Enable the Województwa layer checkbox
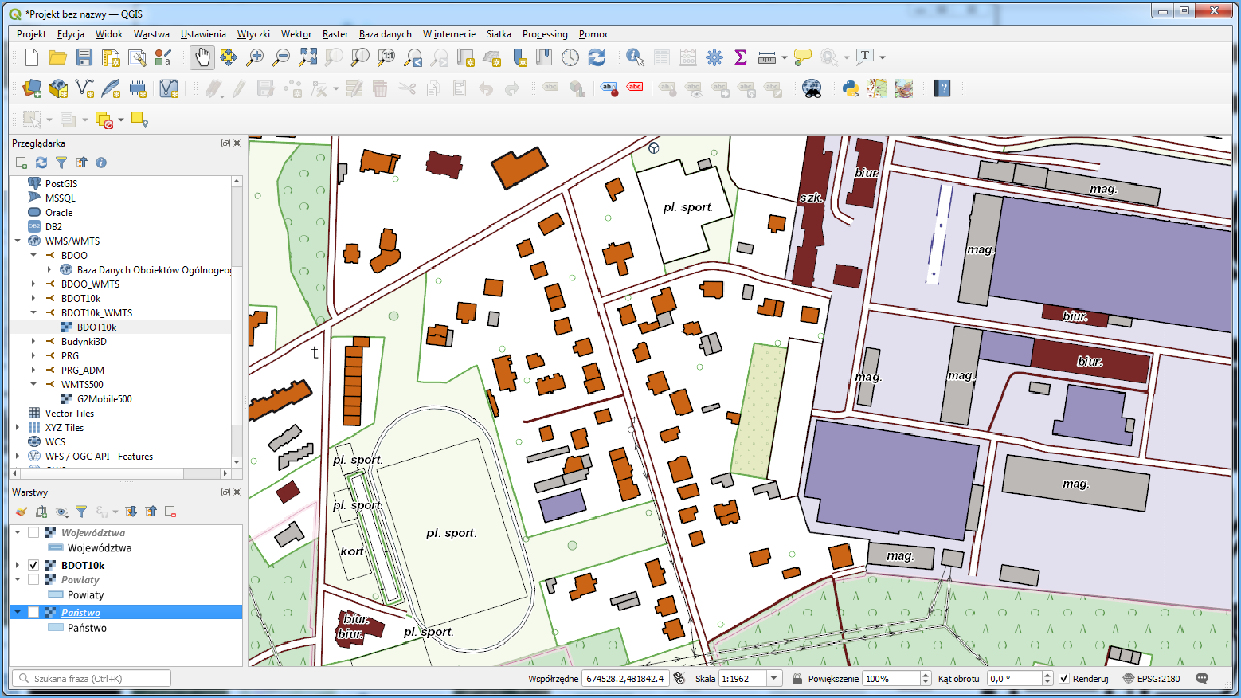 [x=33, y=532]
